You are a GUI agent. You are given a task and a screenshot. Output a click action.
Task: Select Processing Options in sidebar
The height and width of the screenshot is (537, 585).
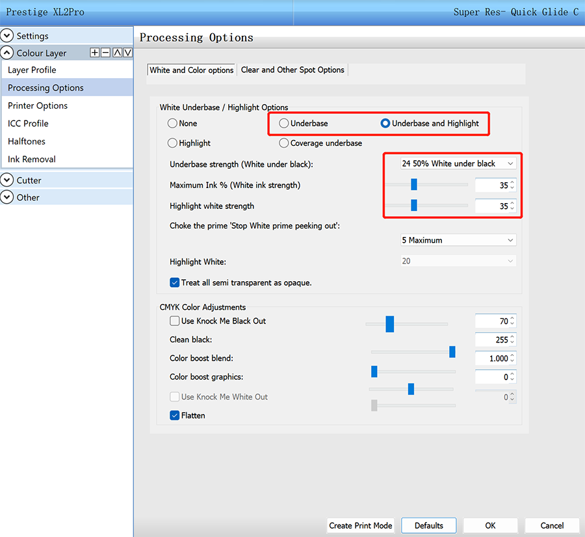(x=67, y=88)
